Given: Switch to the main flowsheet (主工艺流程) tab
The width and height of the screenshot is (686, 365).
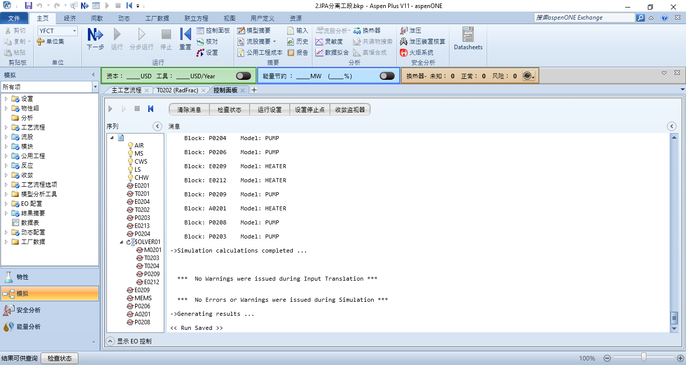Looking at the screenshot, I should tap(127, 90).
